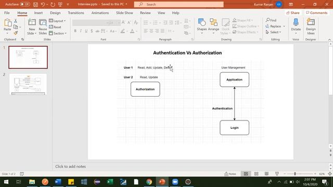Redo the last action
This screenshot has width=333, height=187.
tap(53, 4)
